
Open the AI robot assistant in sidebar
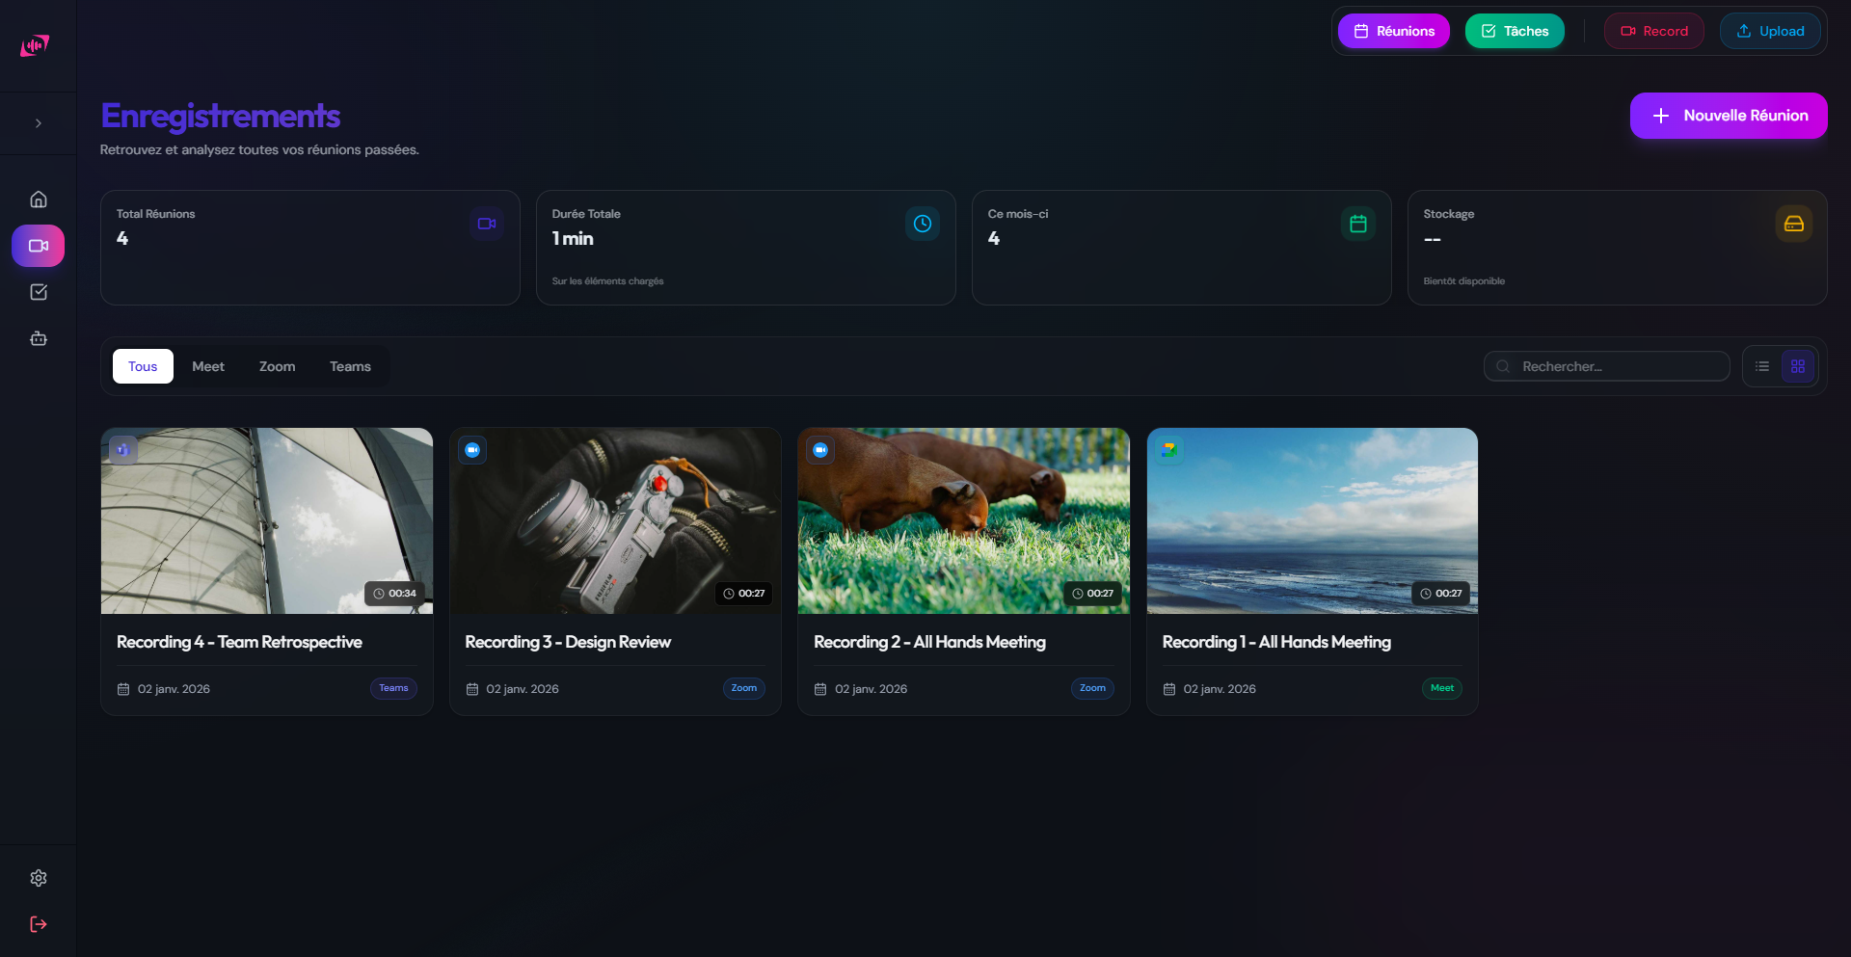38,338
